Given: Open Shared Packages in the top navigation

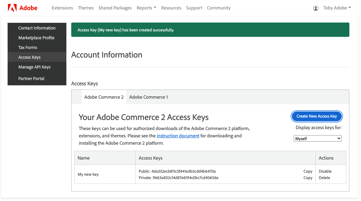Looking at the screenshot, I should point(115,8).
